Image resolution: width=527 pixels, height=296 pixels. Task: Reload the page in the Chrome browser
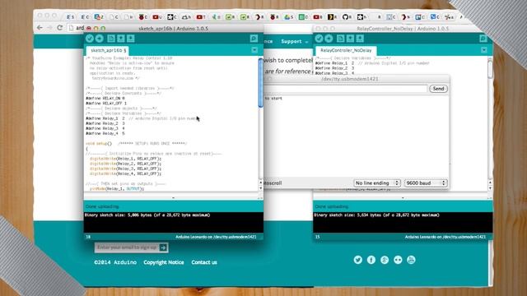pos(60,28)
